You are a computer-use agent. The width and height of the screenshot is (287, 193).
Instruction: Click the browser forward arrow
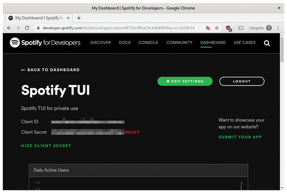[x=18, y=28]
